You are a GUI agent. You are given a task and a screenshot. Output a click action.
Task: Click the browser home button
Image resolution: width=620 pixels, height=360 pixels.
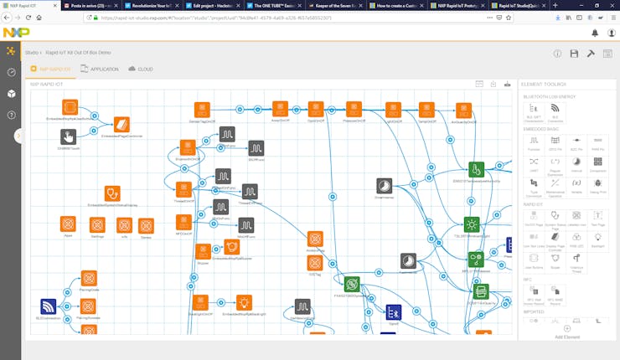pos(39,18)
